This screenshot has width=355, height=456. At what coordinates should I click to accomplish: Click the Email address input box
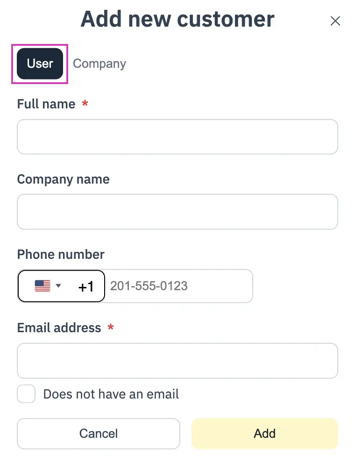[x=177, y=361]
